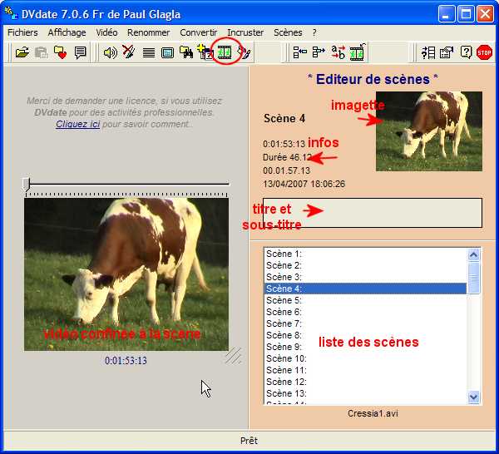Click the folder search binoculars icon
499x454 pixels.
click(186, 52)
